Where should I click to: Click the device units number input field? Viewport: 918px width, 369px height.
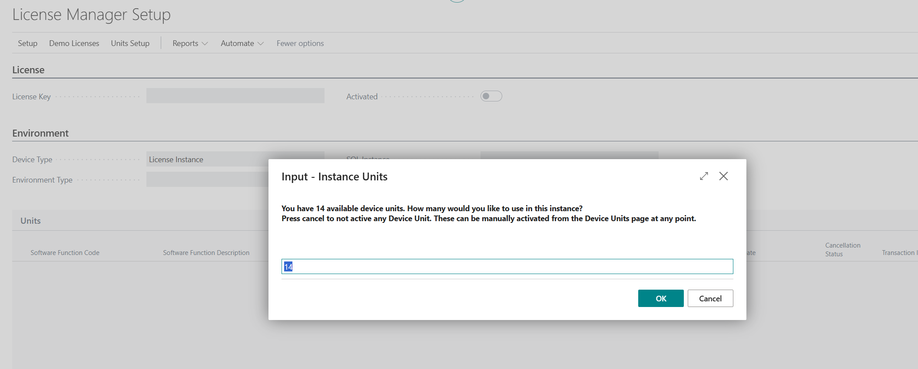click(507, 267)
